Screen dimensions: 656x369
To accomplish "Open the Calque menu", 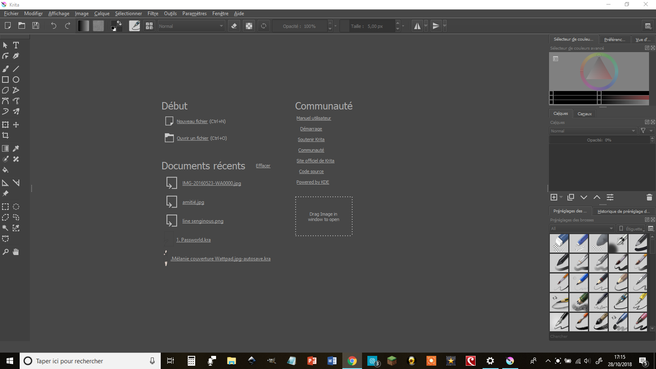I will click(x=102, y=14).
